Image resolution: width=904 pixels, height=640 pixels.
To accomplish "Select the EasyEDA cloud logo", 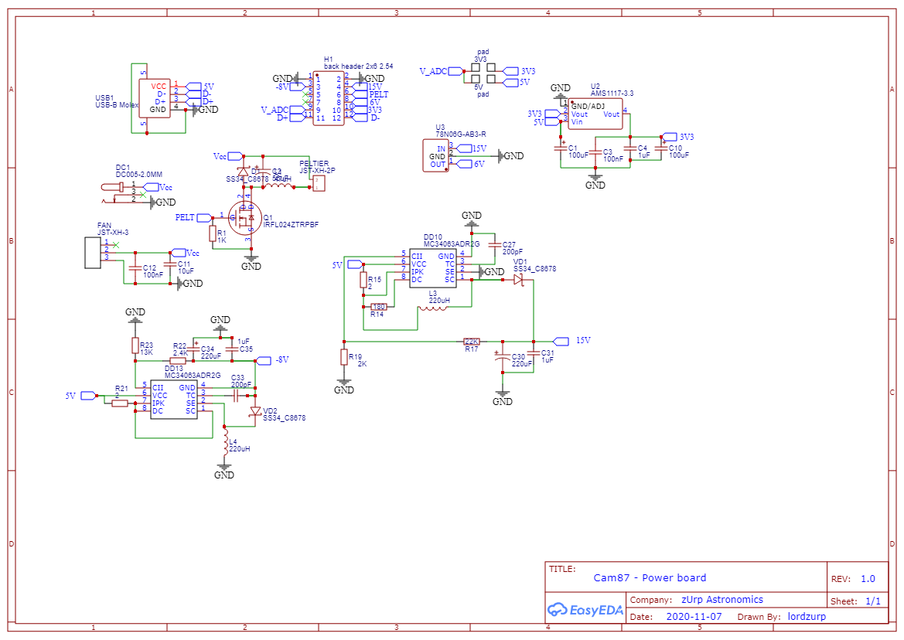I will tap(585, 611).
